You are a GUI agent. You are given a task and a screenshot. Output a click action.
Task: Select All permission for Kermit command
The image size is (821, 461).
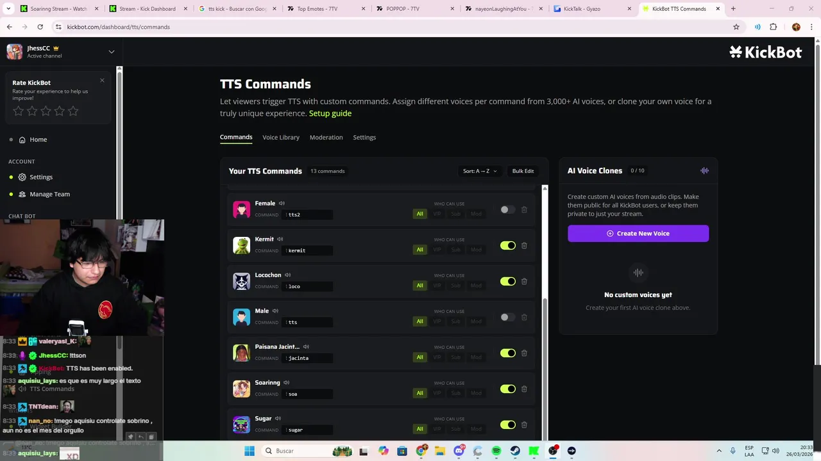[x=420, y=250]
